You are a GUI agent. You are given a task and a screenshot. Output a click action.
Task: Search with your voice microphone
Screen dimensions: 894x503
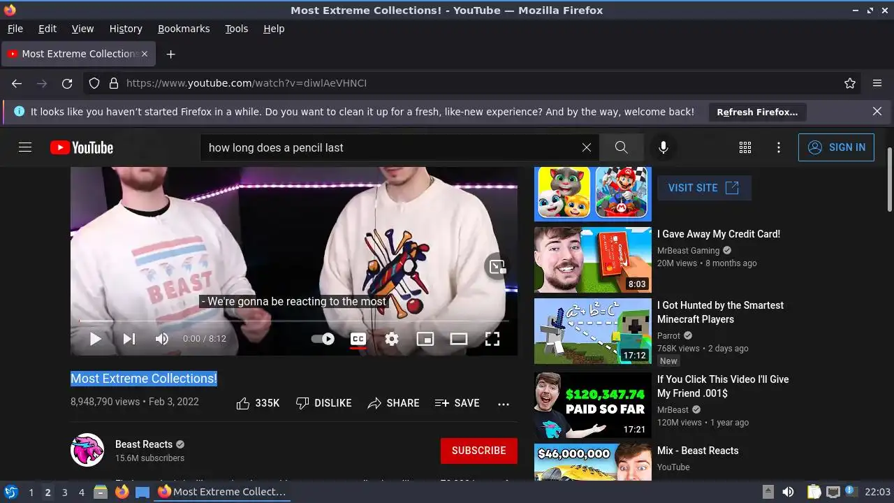664,147
